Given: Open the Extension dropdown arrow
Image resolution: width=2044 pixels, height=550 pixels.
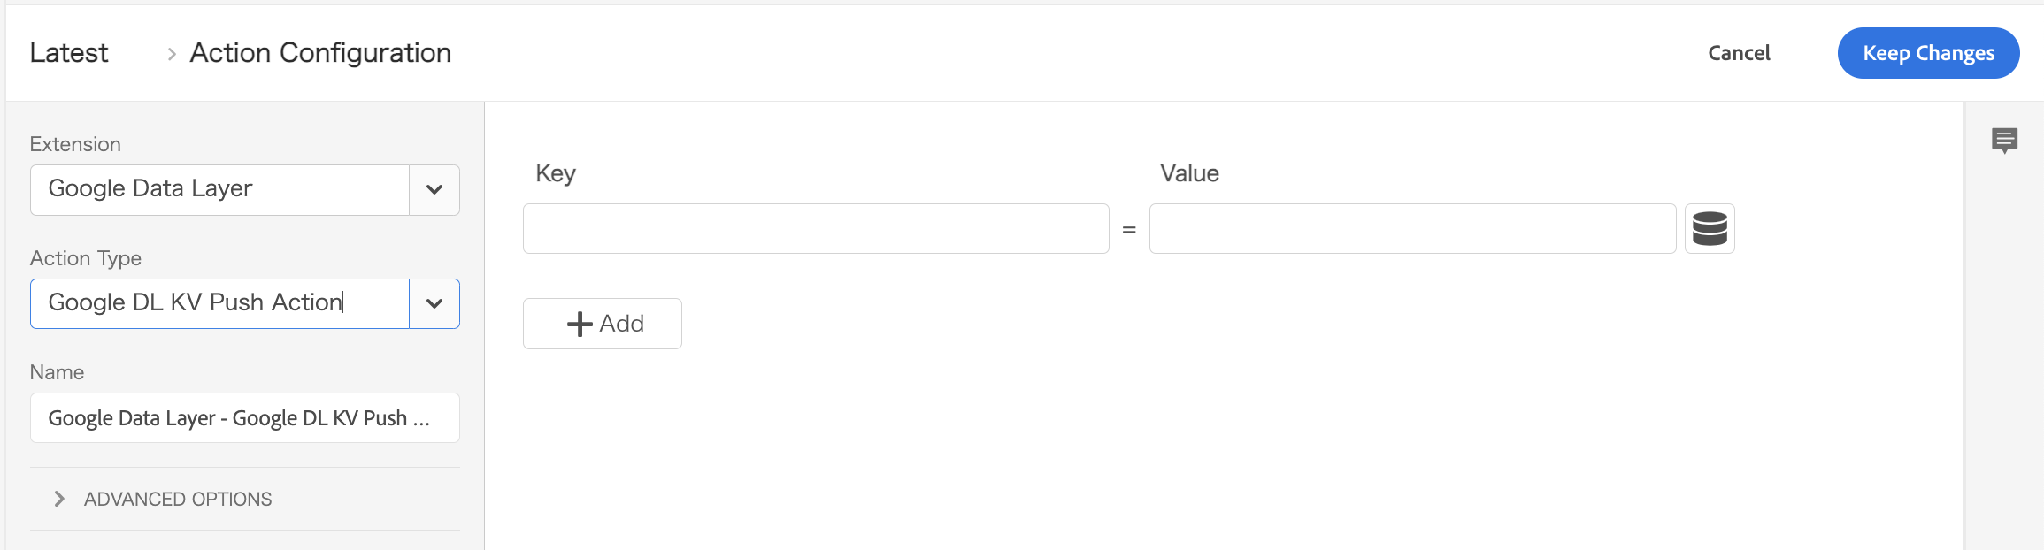Looking at the screenshot, I should (434, 189).
